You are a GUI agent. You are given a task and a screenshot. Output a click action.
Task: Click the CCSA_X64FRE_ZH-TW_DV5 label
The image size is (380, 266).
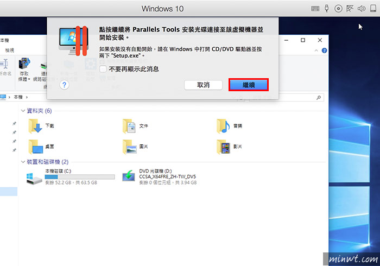click(167, 176)
